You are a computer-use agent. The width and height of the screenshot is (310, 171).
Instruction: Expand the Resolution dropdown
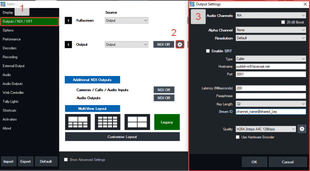click(271, 38)
